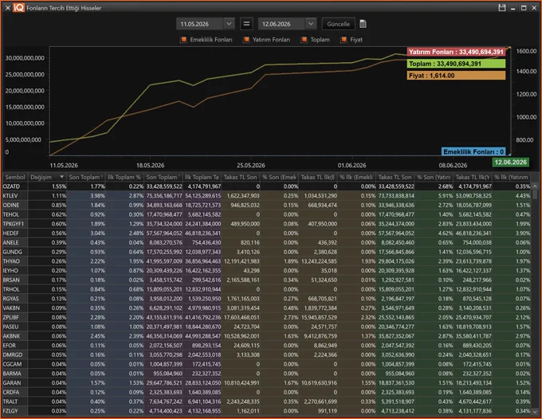Viewport: 542px width, 419px height.
Task: Select the HEDEF row symbol
Action: [10, 233]
